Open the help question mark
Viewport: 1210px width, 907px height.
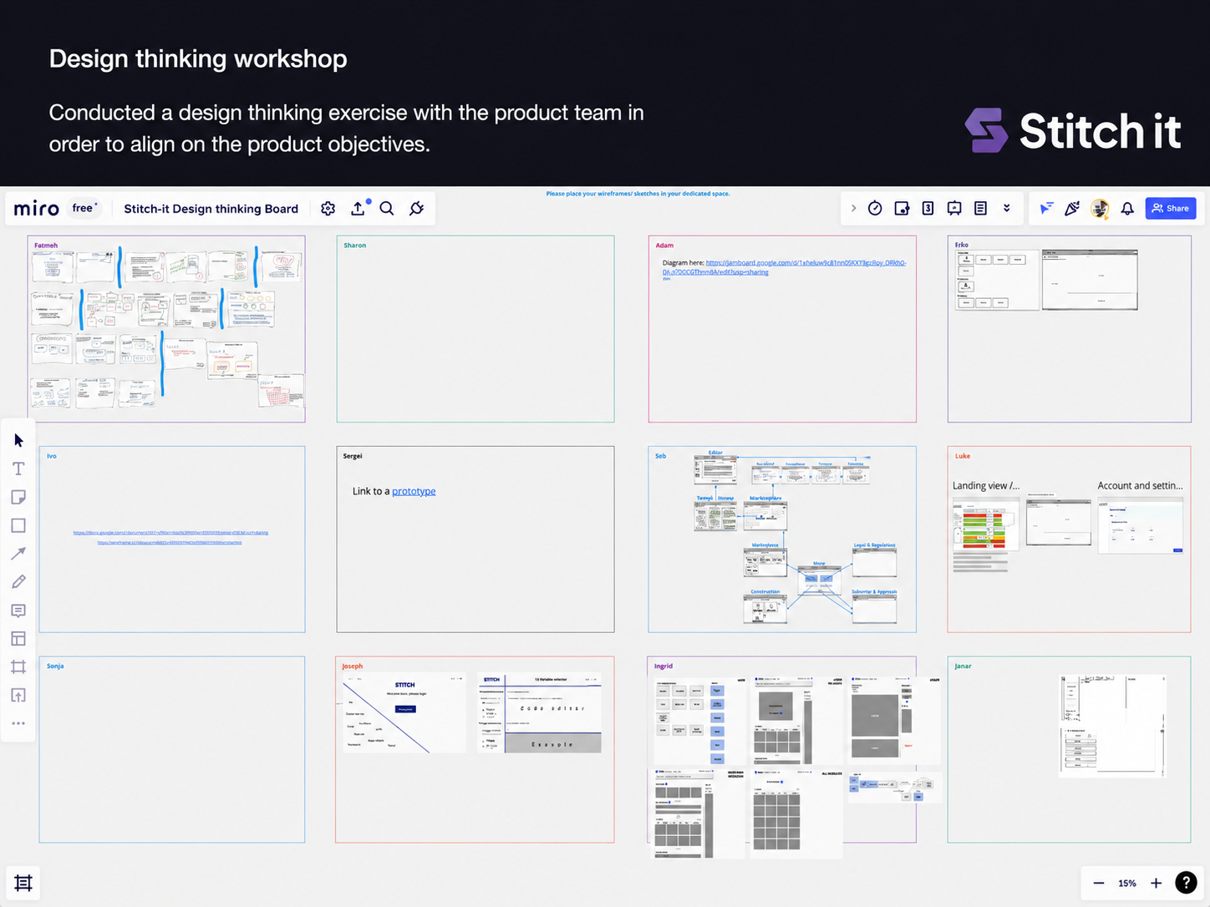pyautogui.click(x=1186, y=883)
